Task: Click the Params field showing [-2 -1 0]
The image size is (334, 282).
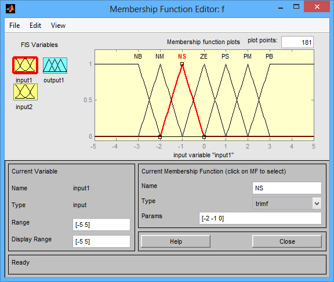Action: [x=260, y=218]
